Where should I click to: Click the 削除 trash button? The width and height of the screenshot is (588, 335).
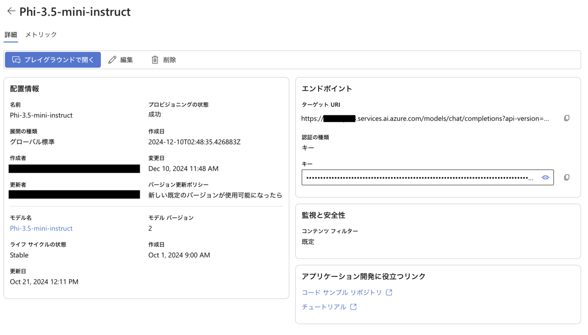[164, 60]
